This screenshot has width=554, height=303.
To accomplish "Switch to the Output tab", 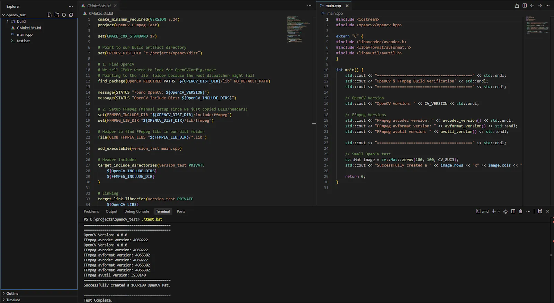I will (111, 211).
